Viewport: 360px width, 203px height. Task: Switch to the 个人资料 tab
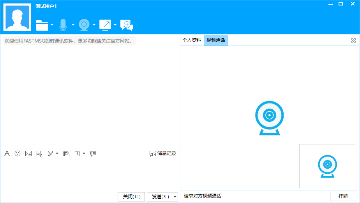click(192, 40)
